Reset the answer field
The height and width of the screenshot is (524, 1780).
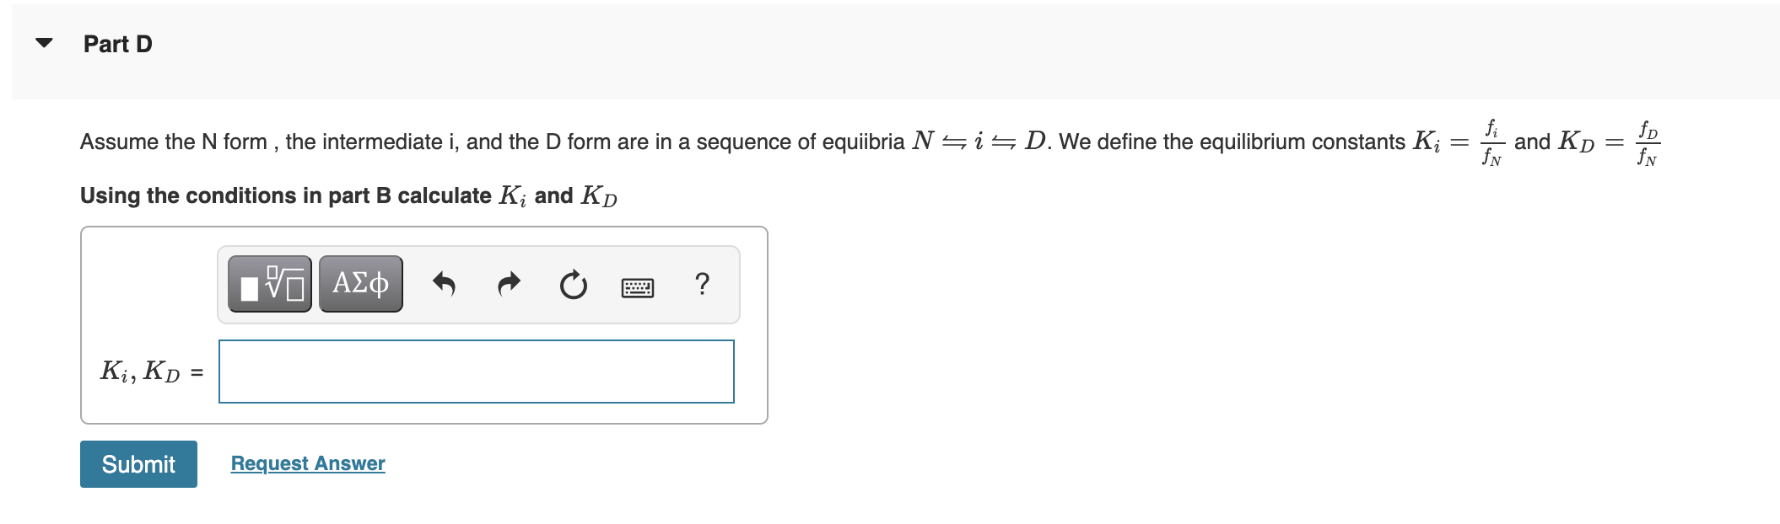pyautogui.click(x=573, y=285)
